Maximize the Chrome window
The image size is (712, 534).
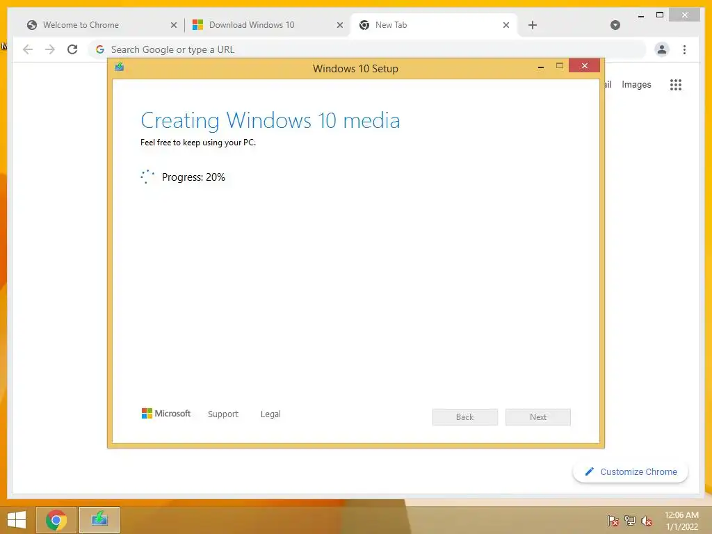click(660, 15)
